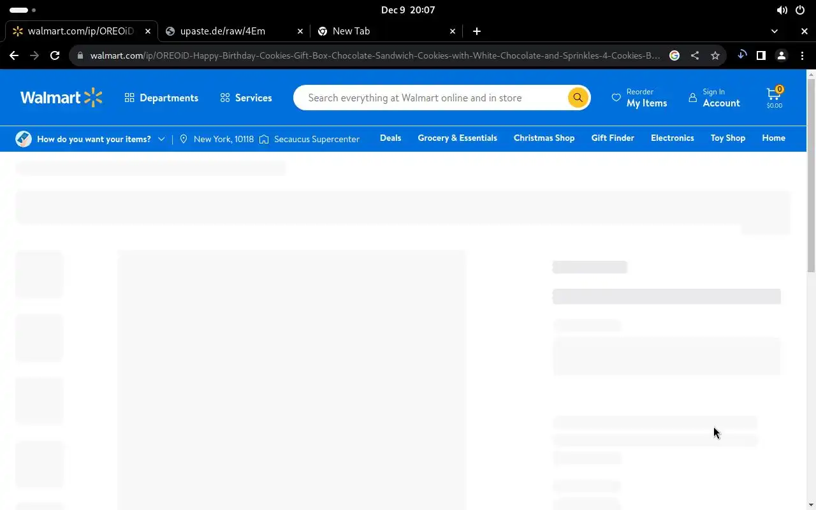Go back to previous page

tap(14, 55)
